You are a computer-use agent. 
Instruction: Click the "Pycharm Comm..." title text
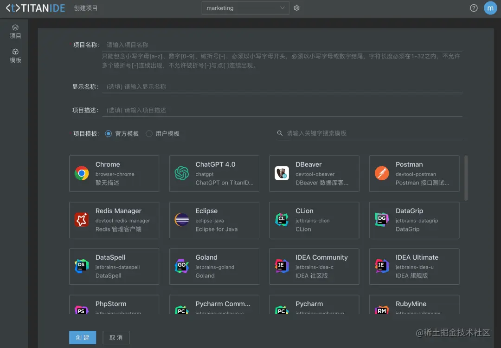(223, 304)
